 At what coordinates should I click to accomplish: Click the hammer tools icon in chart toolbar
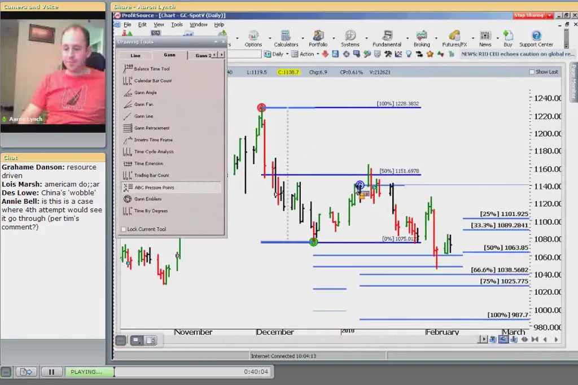point(388,54)
